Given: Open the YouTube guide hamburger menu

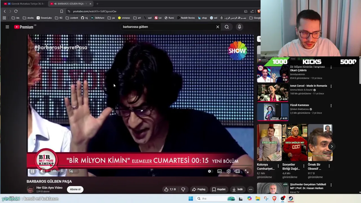Looking at the screenshot, I should pyautogui.click(x=7, y=27).
